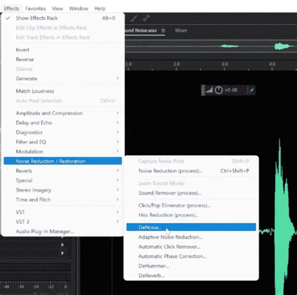
Task: Click the pin icon on volume HUD
Action: [251, 90]
